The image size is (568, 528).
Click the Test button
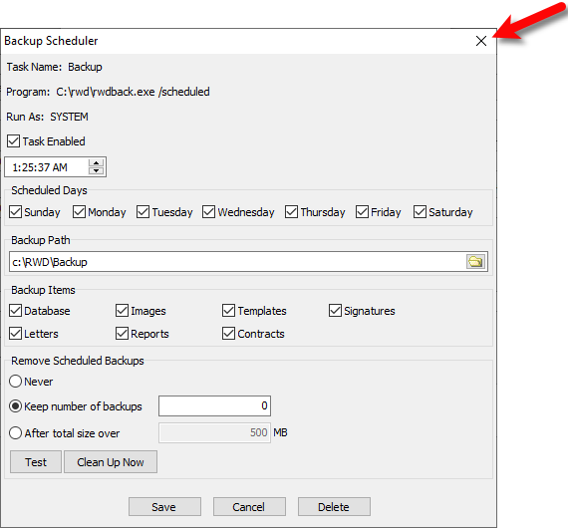tap(36, 461)
